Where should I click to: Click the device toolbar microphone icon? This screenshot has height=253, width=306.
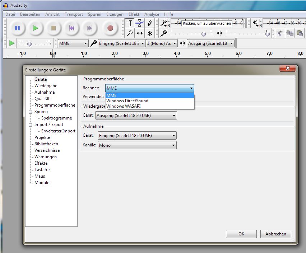93,43
